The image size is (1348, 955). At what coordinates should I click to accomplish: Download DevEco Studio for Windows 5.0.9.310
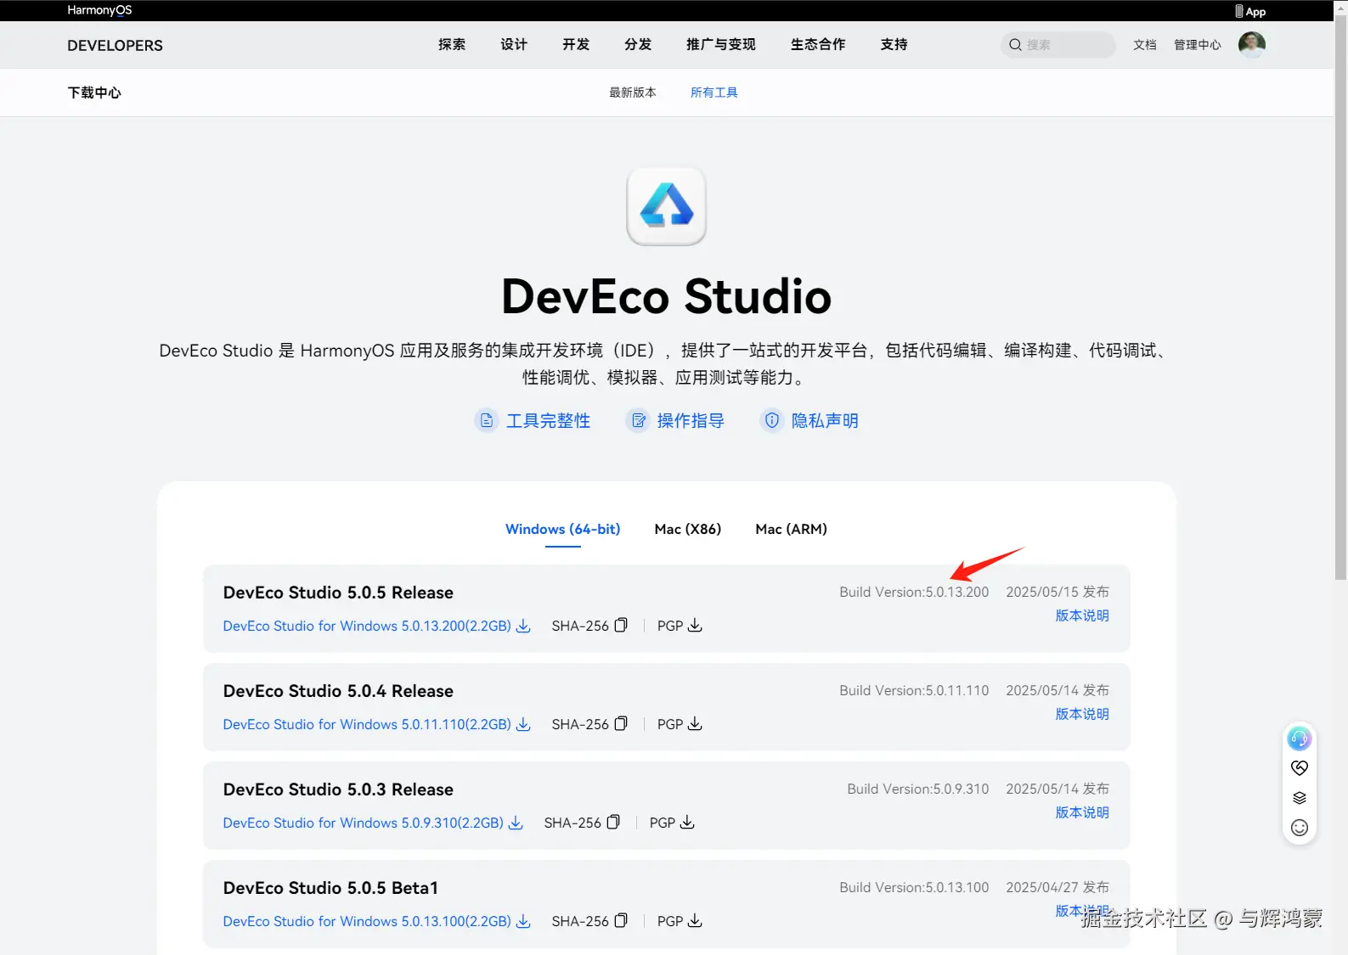(364, 823)
